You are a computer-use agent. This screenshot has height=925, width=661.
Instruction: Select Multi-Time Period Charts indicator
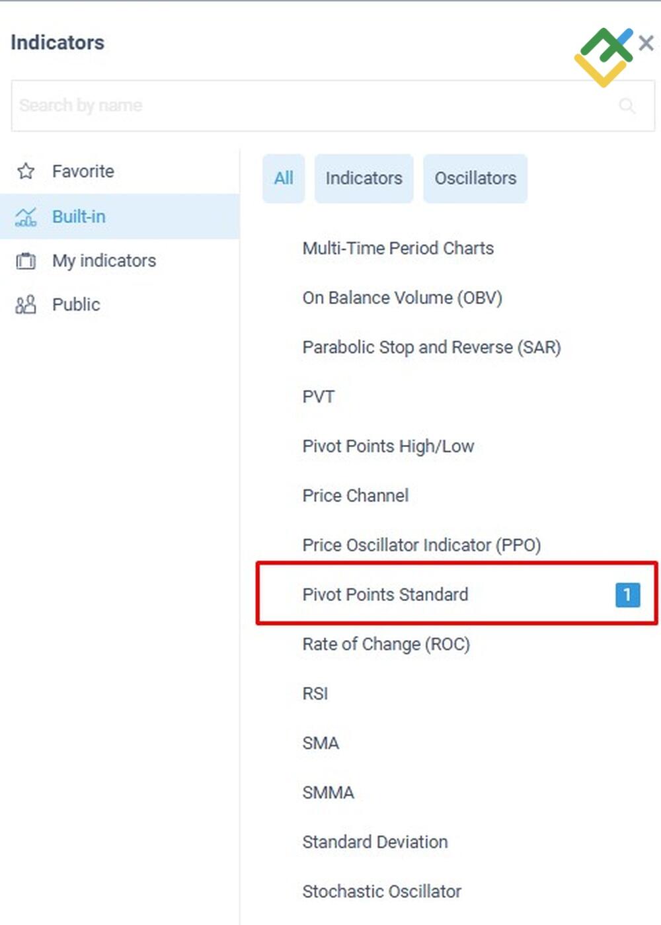coord(398,248)
